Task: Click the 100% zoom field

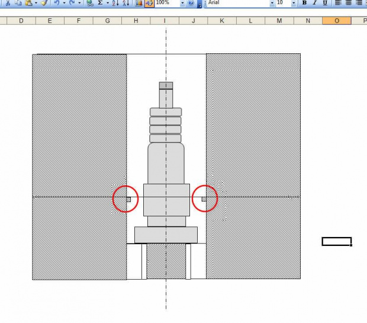Action: click(x=168, y=3)
